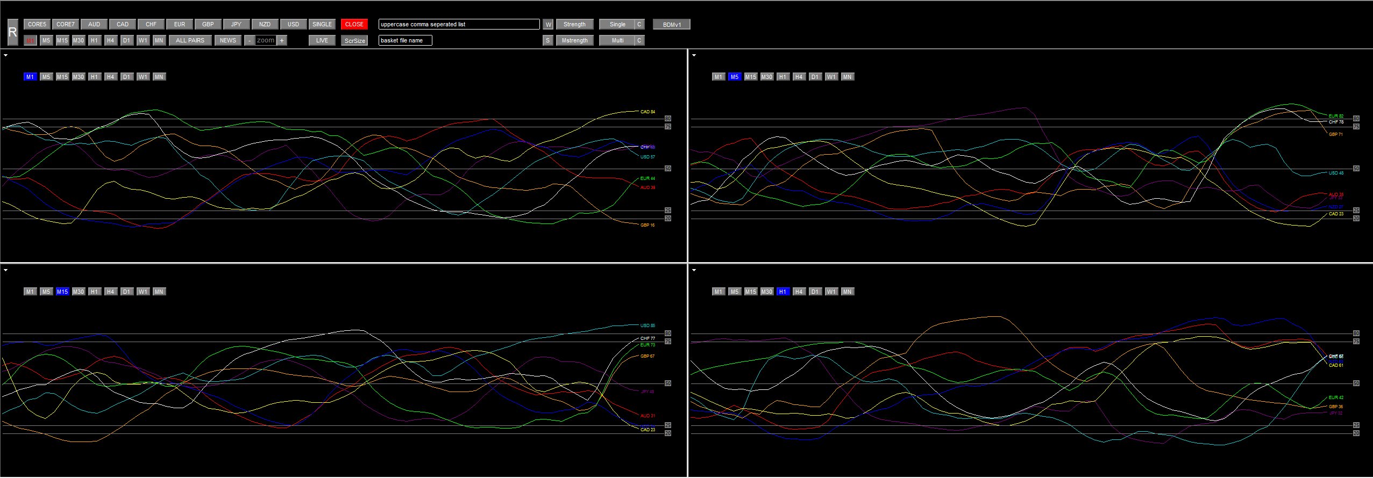Open the bottom-right chart panel menu arrow
The height and width of the screenshot is (478, 1373).
[x=694, y=270]
